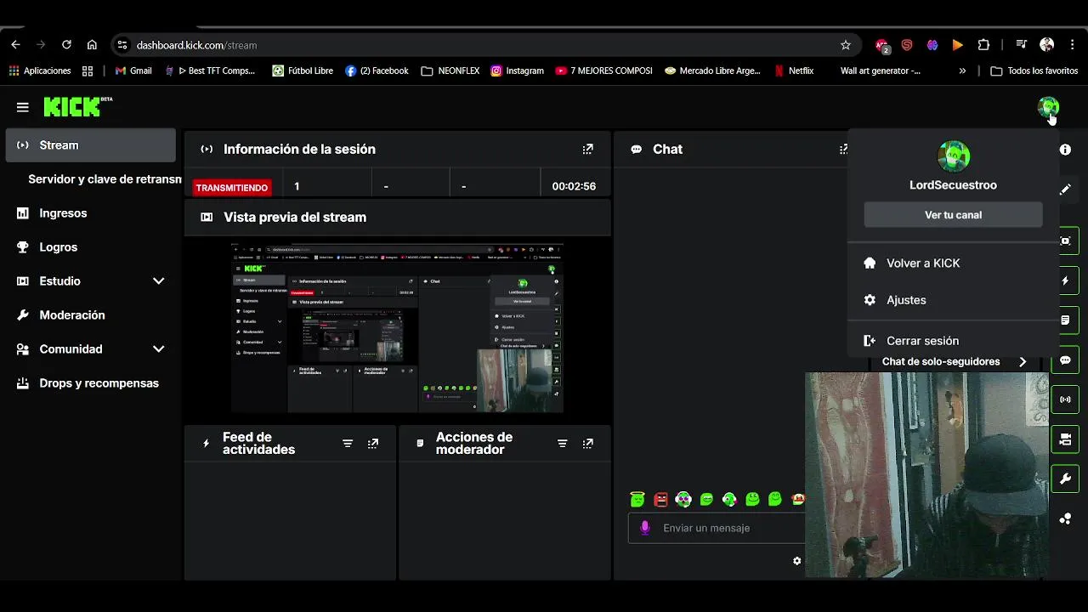Show more bookmarks with the double chevron
The width and height of the screenshot is (1088, 612).
pyautogui.click(x=962, y=71)
